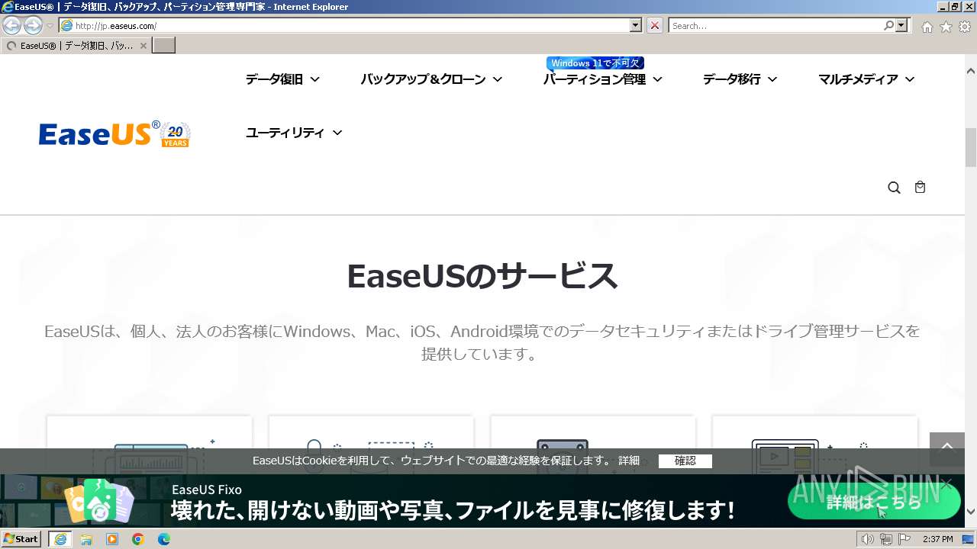Stop page loading with the red X
Viewport: 977px width, 549px height.
pos(654,25)
